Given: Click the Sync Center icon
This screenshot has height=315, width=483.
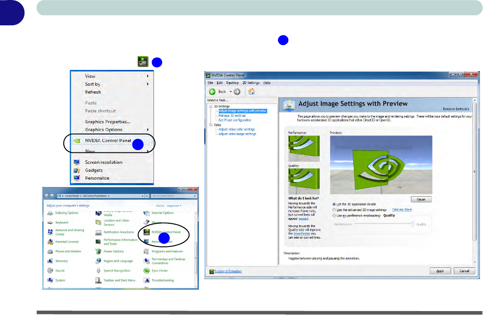Looking at the screenshot, I should tap(146, 270).
